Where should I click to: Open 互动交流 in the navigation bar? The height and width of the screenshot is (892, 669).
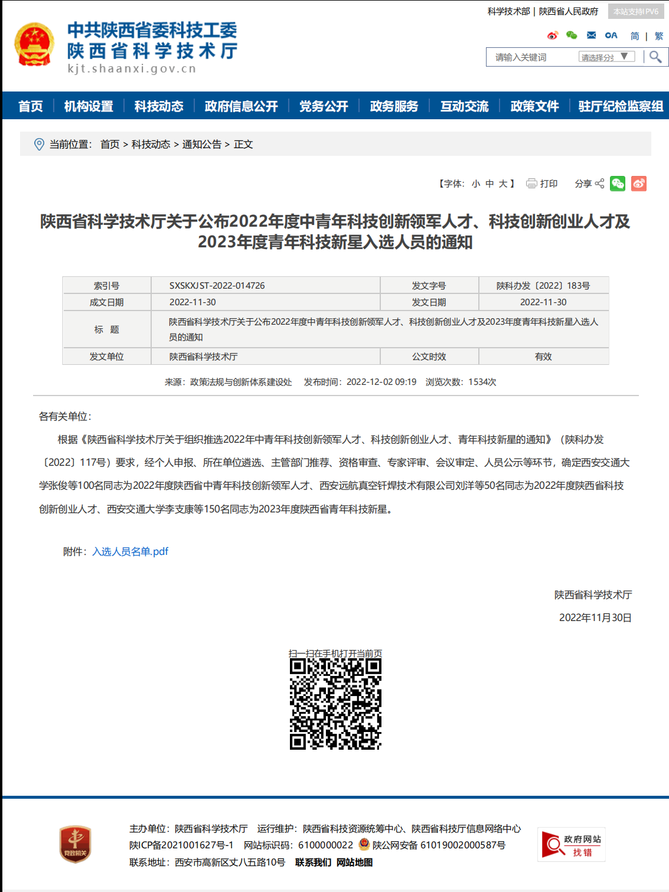(465, 106)
